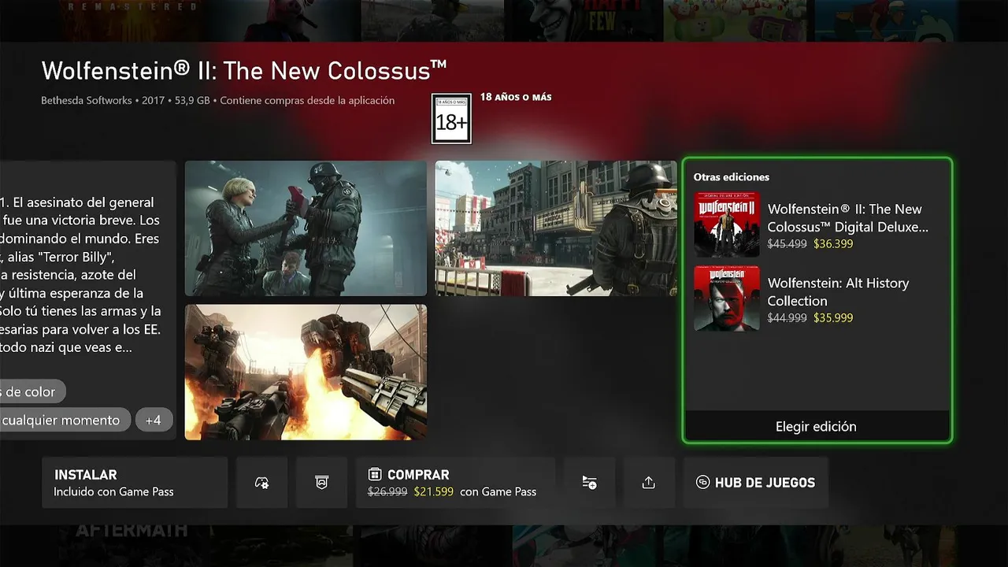This screenshot has height=567, width=1008.
Task: Click the $35.999 discounted price
Action: (x=833, y=318)
